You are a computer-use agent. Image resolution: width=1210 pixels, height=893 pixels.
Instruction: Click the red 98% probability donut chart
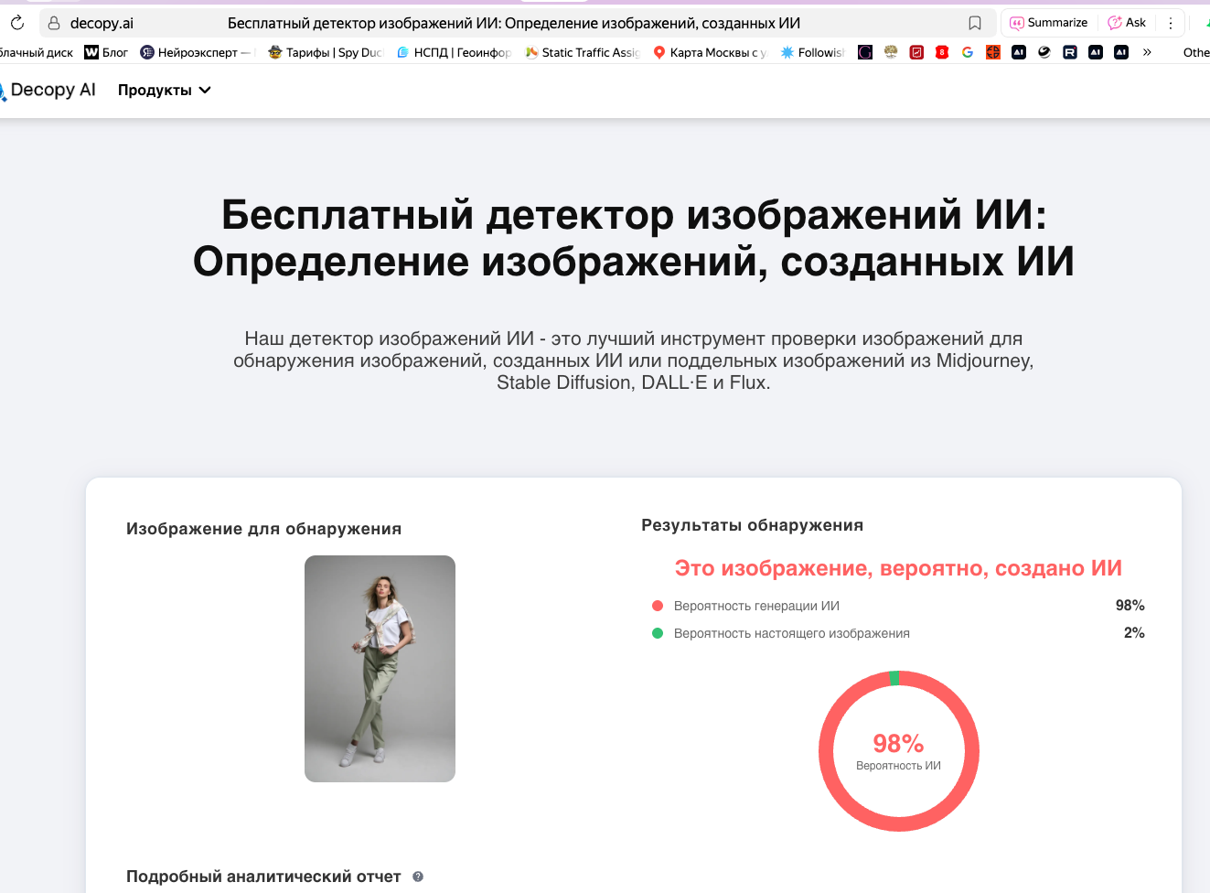tap(898, 751)
